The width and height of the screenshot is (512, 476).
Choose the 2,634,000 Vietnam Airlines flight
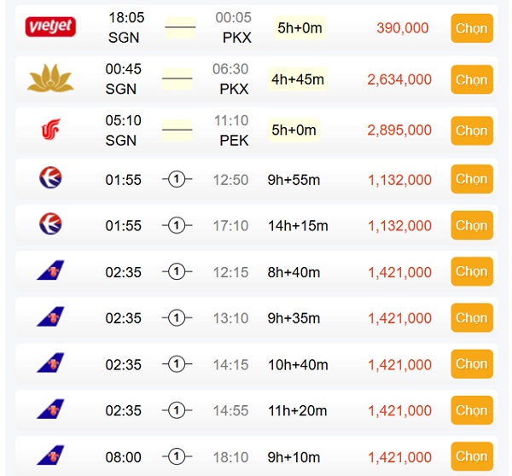[472, 79]
